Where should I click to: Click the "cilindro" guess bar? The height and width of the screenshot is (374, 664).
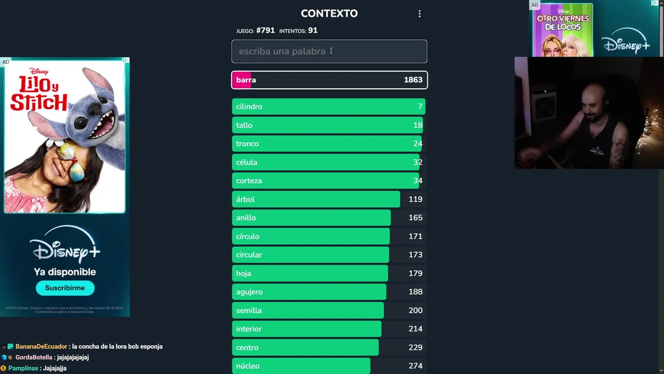pyautogui.click(x=329, y=106)
